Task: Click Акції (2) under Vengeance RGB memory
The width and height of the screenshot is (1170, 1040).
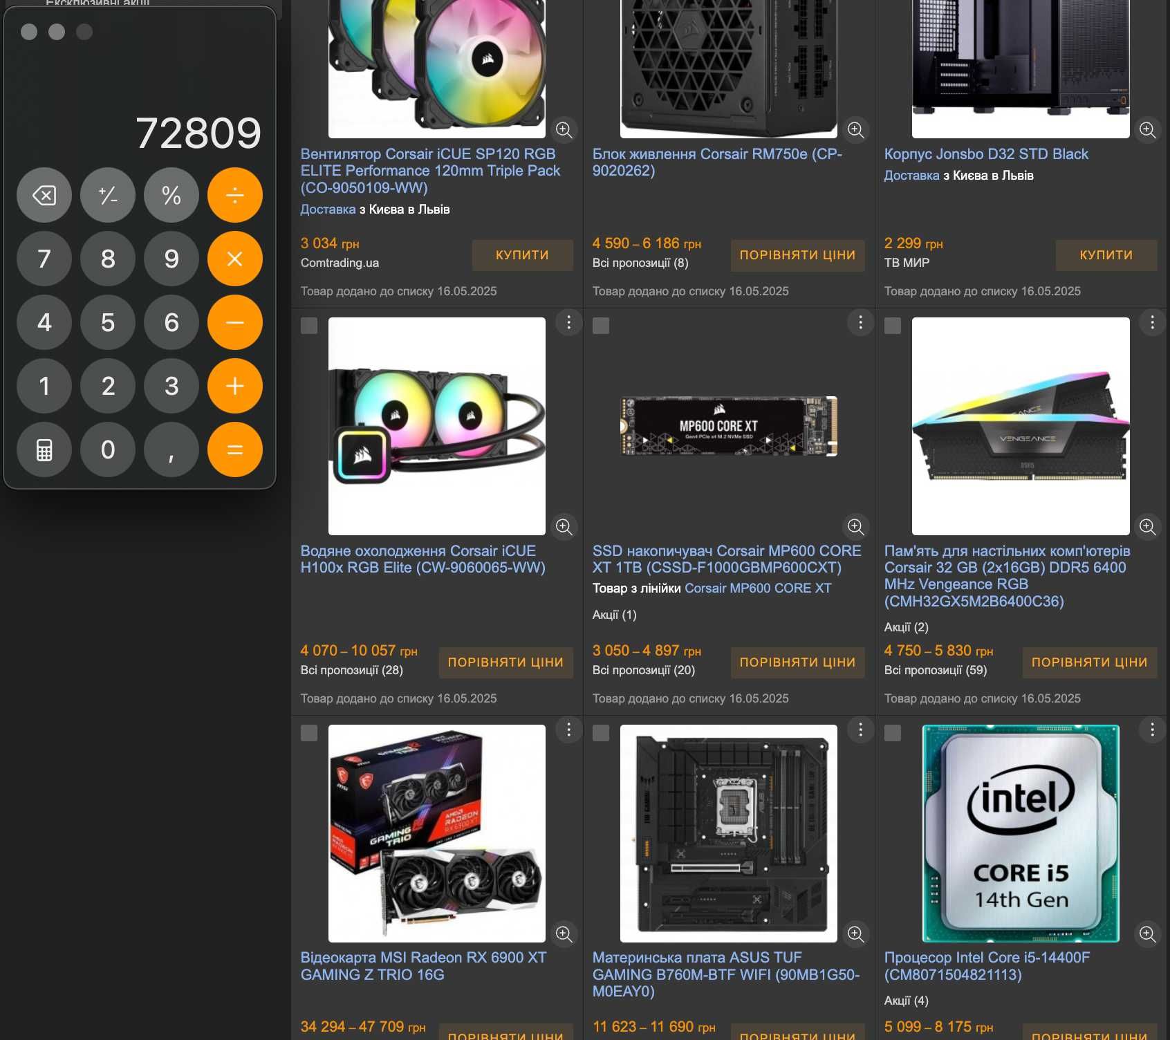Action: click(x=906, y=627)
